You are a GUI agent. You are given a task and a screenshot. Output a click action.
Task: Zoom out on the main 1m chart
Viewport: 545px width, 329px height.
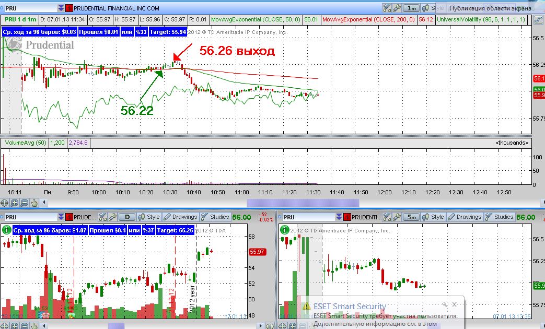(25, 203)
